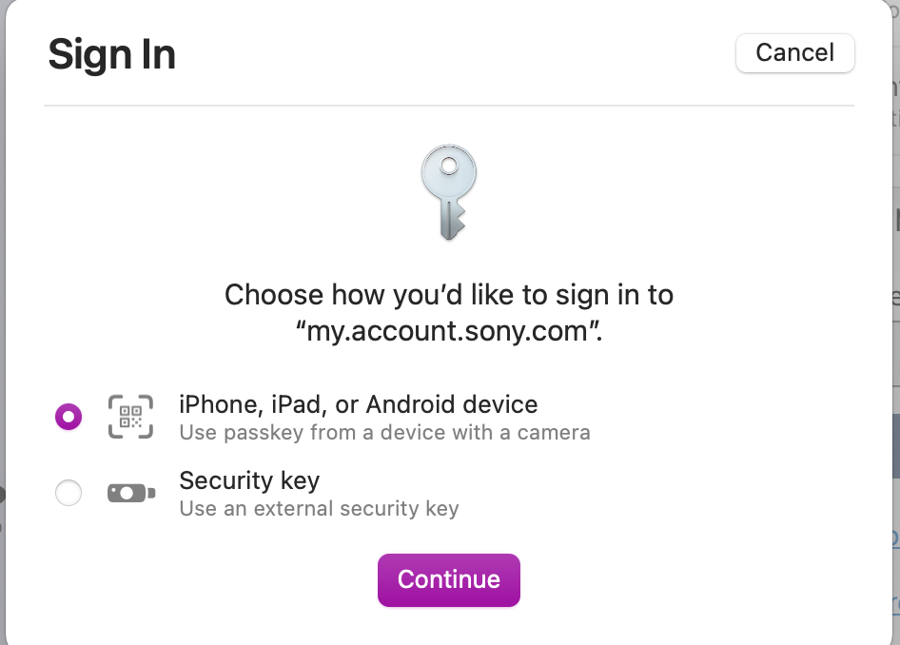Click the "Security key" option label
The width and height of the screenshot is (900, 645).
click(249, 480)
